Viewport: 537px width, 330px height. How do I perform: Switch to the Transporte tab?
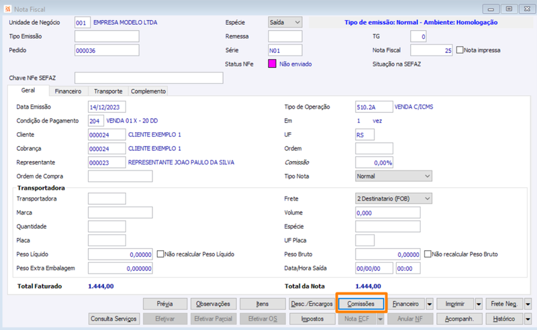tap(108, 91)
